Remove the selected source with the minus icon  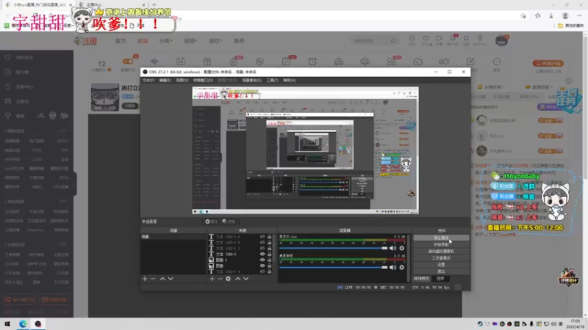pyautogui.click(x=220, y=279)
